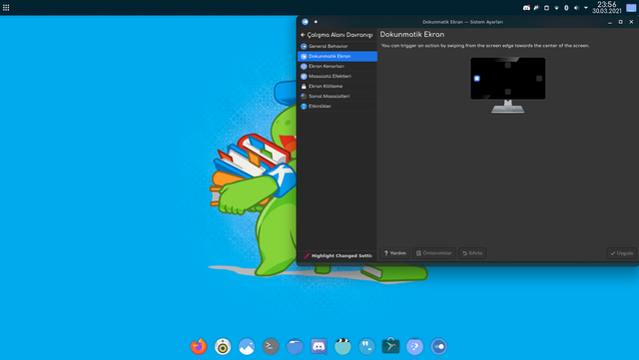Open Etkinlikler settings
639x360 pixels.
[x=337, y=107]
